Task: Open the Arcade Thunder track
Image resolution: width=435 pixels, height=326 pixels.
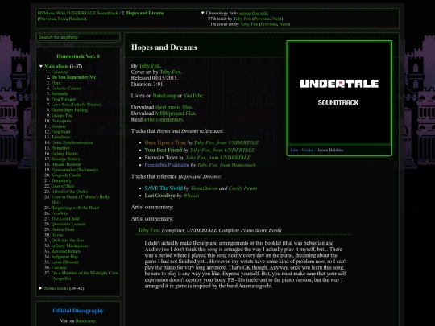Action: [x=66, y=164]
